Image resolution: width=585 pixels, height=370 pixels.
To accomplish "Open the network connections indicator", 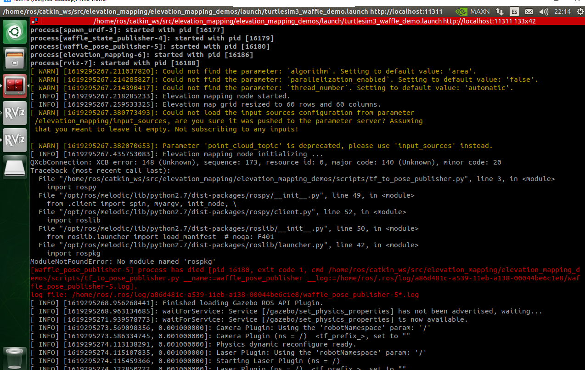I will tap(500, 11).
